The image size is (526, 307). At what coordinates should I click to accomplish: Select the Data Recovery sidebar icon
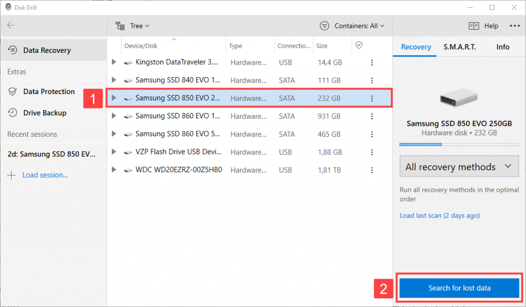coord(12,50)
